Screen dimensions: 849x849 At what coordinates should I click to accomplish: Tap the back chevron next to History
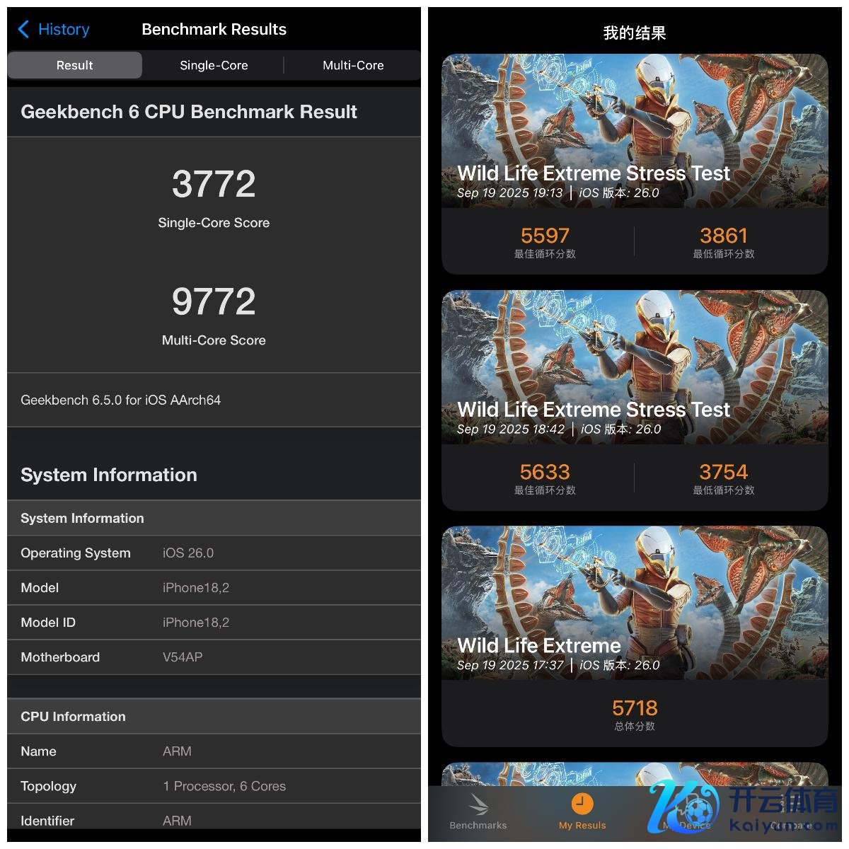pyautogui.click(x=23, y=29)
